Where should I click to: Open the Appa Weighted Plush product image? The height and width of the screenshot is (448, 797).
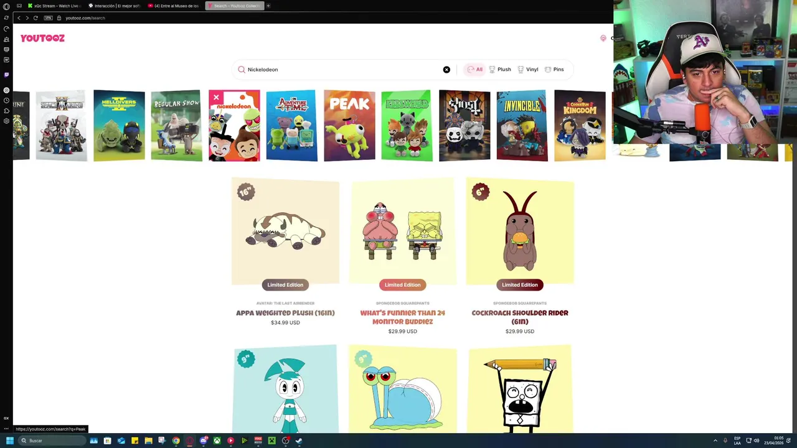[x=285, y=231]
